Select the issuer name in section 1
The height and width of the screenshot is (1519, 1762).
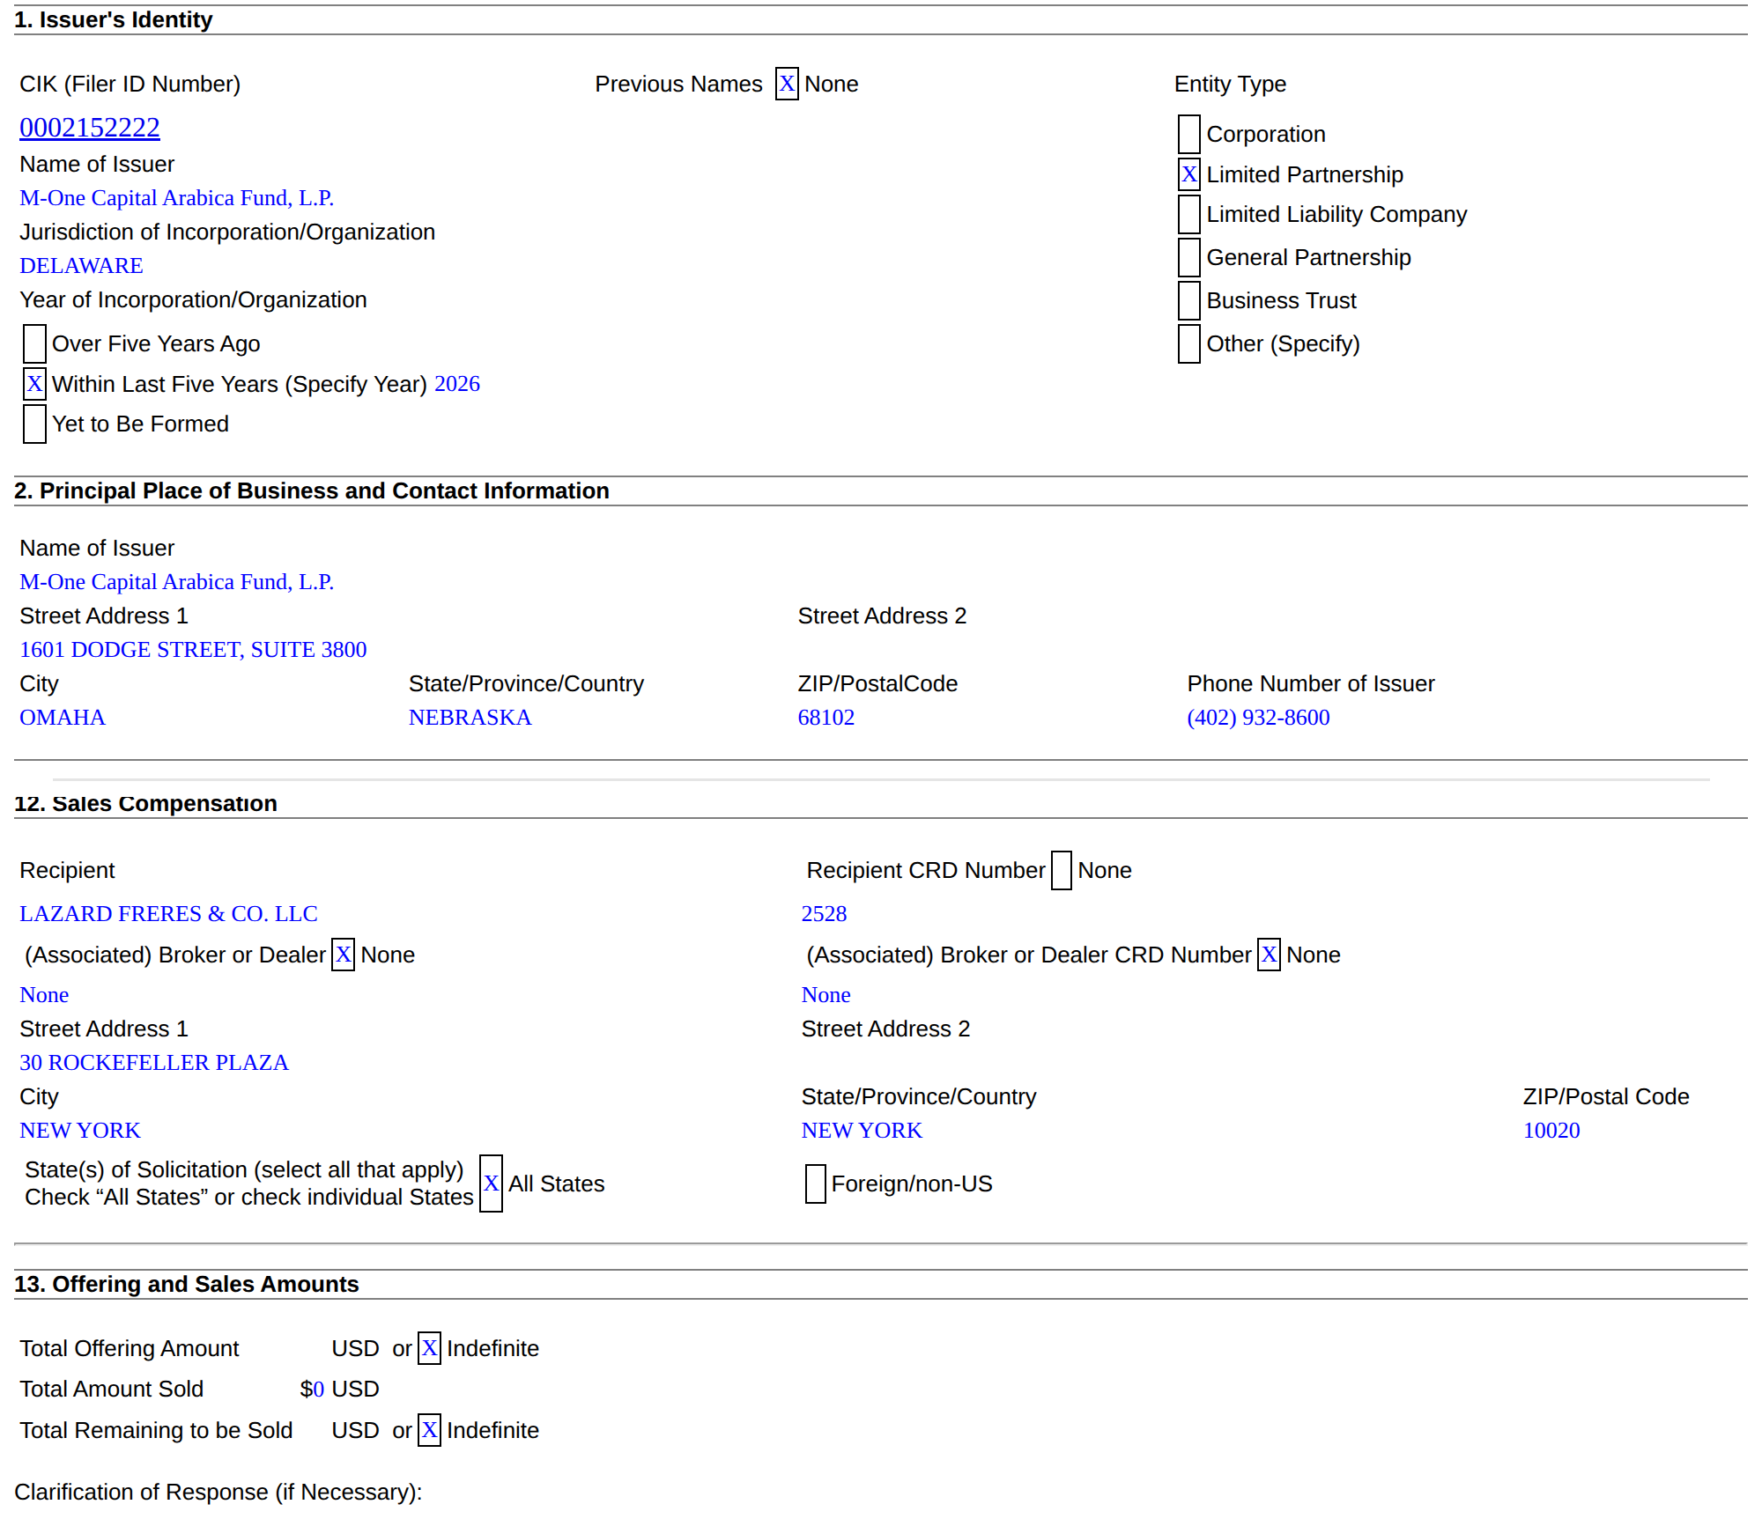click(177, 198)
